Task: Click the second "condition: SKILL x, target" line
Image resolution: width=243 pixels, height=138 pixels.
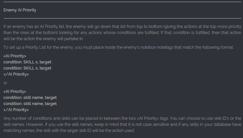Action: pos(27,68)
